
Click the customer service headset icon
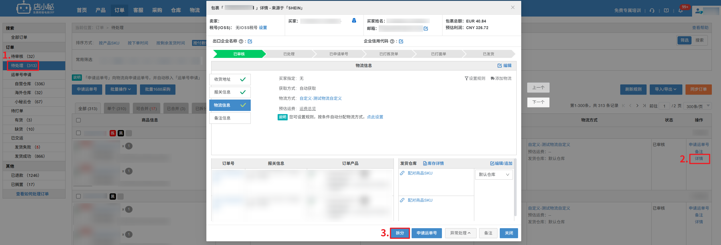(652, 11)
